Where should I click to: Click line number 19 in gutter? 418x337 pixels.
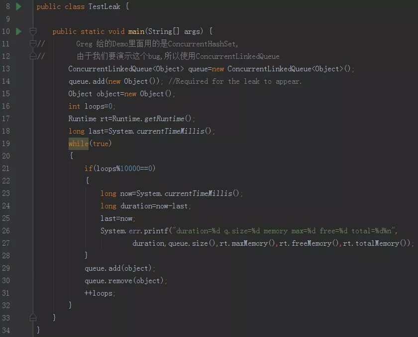tap(5, 144)
